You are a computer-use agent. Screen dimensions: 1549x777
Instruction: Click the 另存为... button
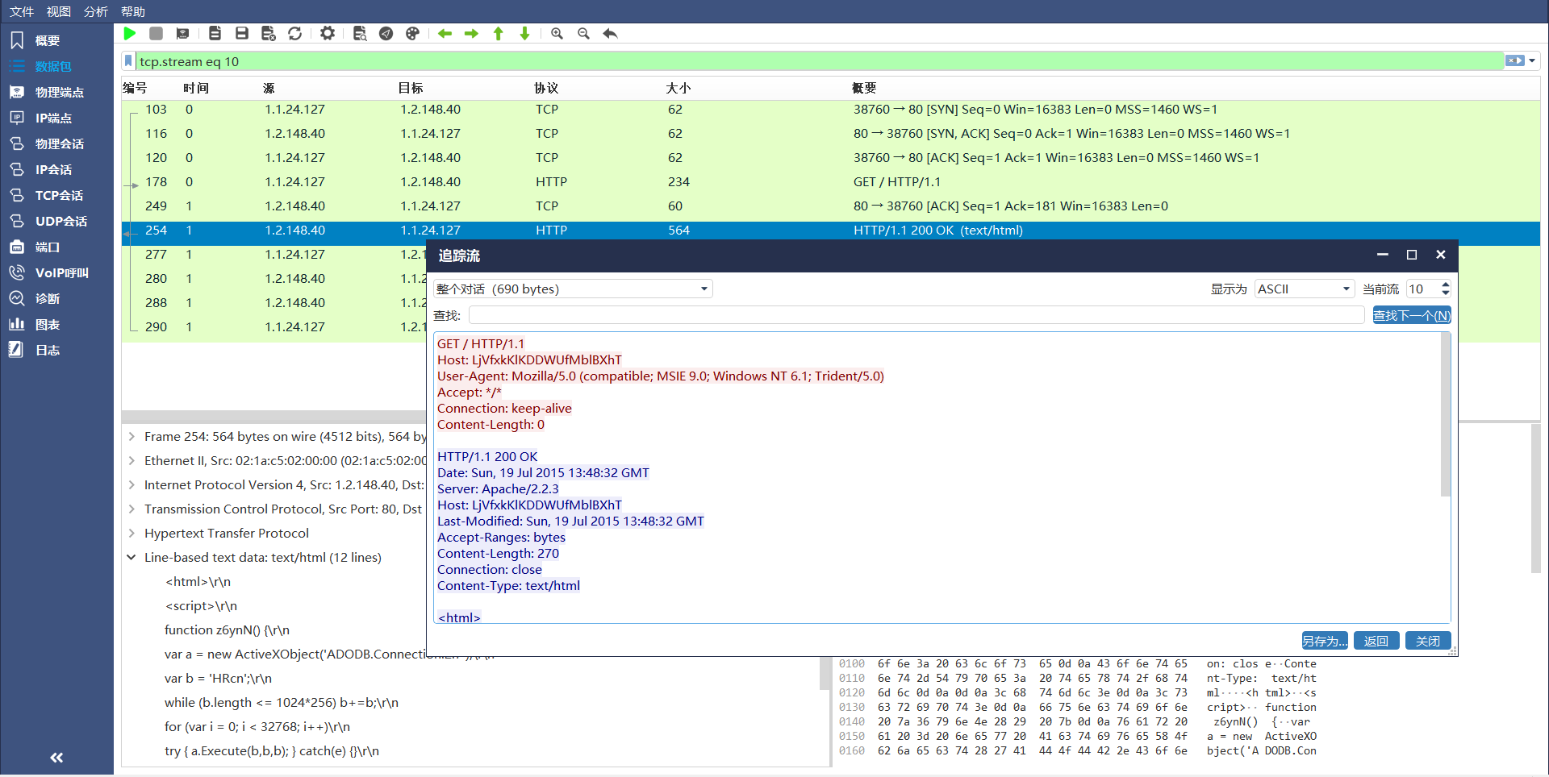pos(1325,641)
